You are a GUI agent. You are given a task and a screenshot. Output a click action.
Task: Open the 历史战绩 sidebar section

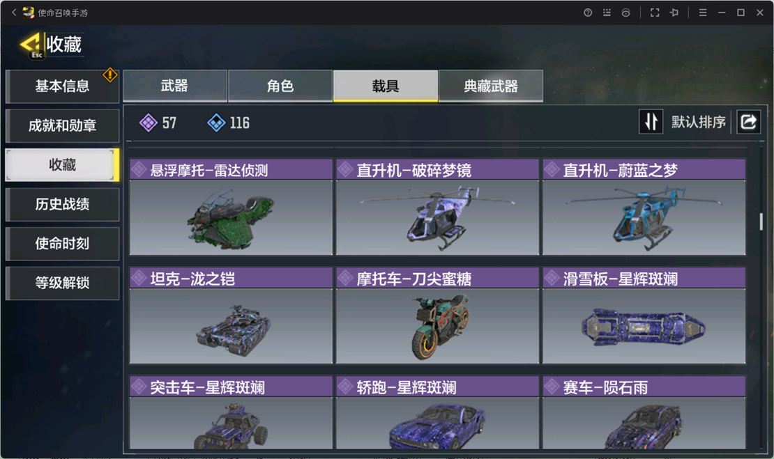[x=62, y=204]
